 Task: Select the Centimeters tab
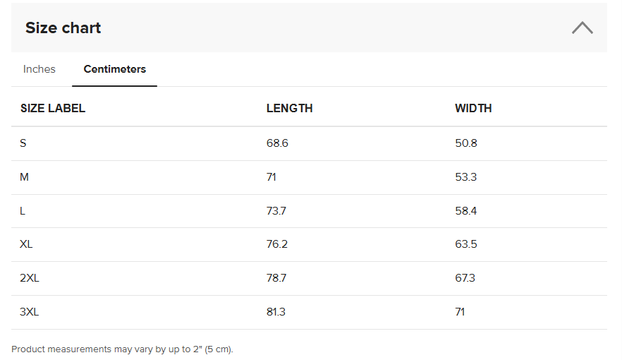click(x=115, y=69)
